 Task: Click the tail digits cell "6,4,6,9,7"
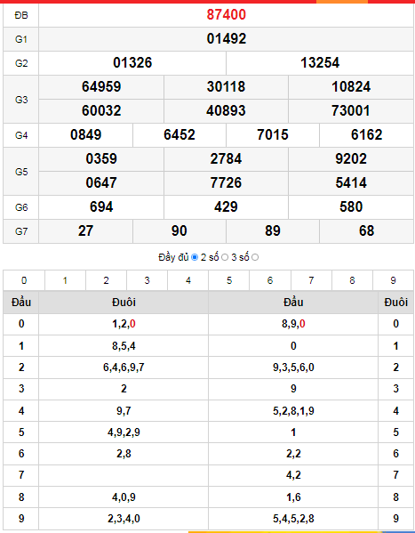(124, 367)
